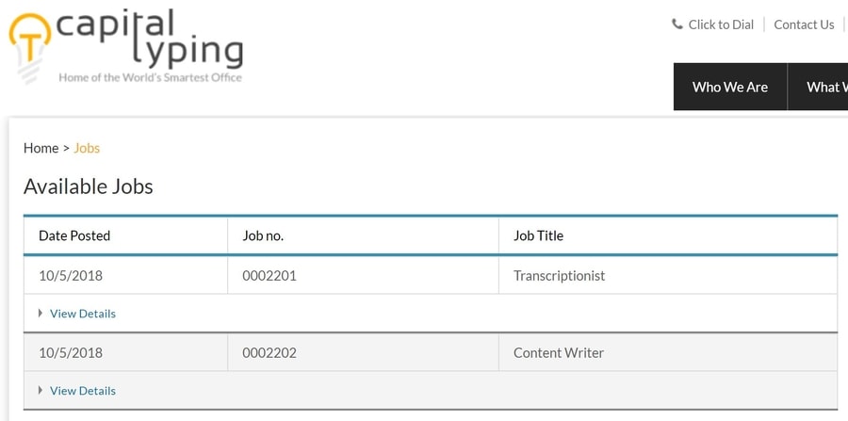
Task: Click the Capital Typing wordmark text
Action: (x=150, y=39)
